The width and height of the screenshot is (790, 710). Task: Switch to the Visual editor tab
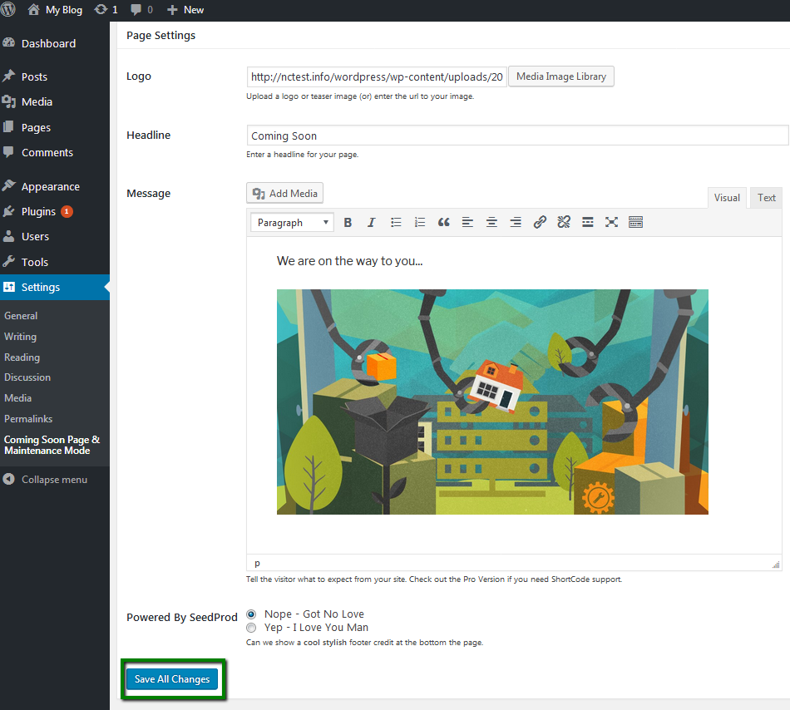[727, 198]
